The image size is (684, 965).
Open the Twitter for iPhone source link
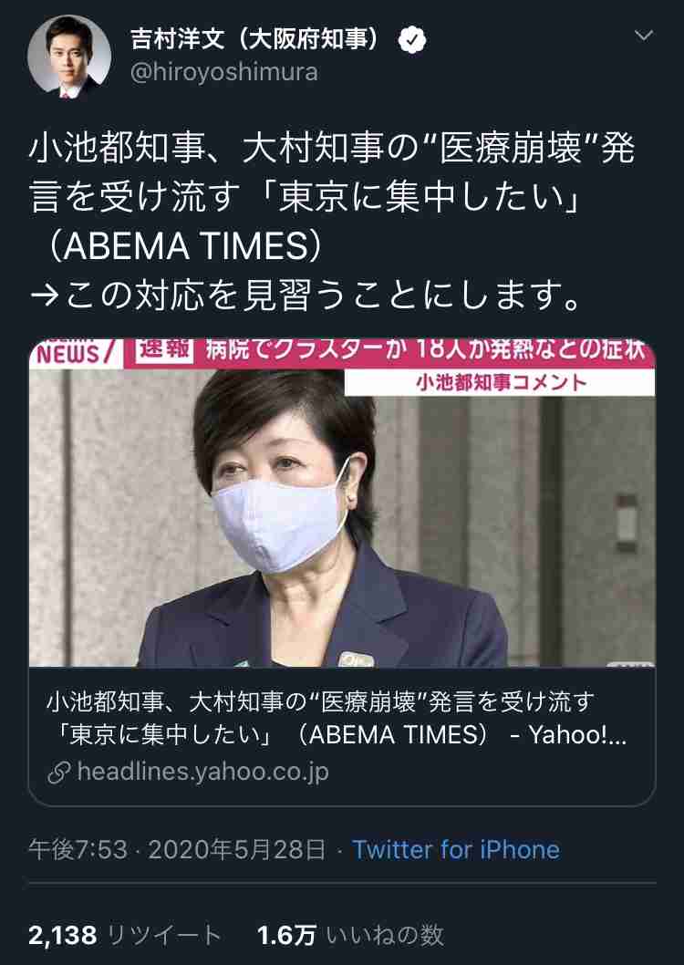[x=456, y=850]
